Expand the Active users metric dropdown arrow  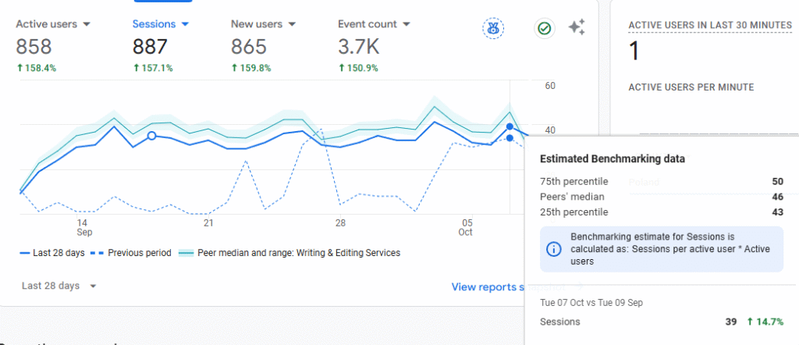tap(87, 24)
